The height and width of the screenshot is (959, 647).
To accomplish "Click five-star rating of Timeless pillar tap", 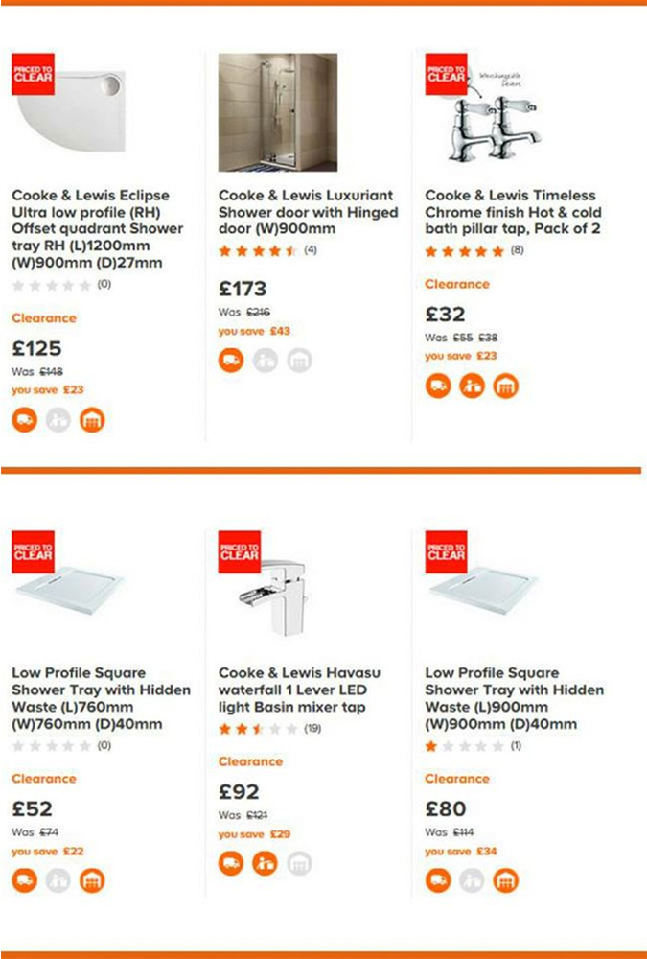I will 465,251.
